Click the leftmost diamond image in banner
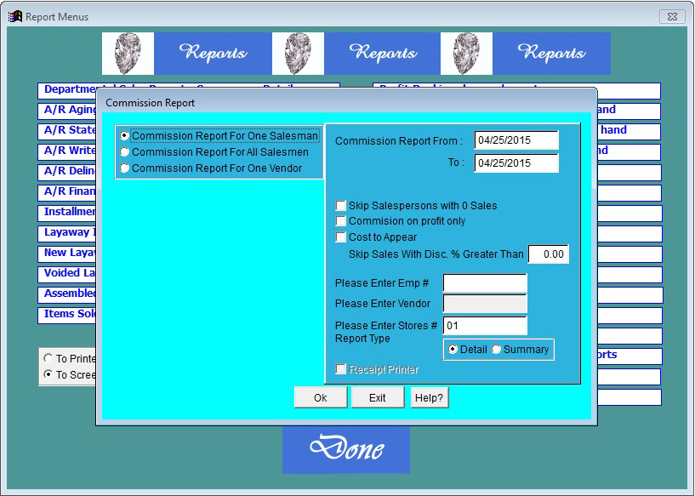 (x=128, y=54)
